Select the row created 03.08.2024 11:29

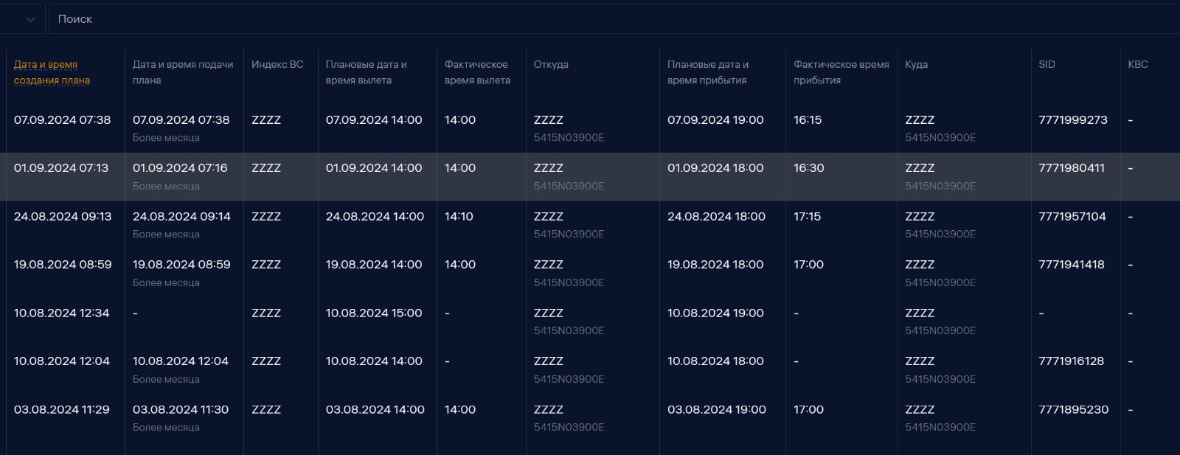pyautogui.click(x=590, y=418)
